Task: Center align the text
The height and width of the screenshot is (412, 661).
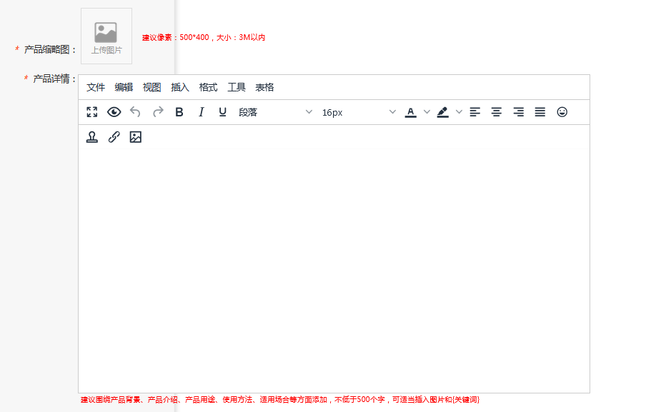Action: tap(497, 112)
